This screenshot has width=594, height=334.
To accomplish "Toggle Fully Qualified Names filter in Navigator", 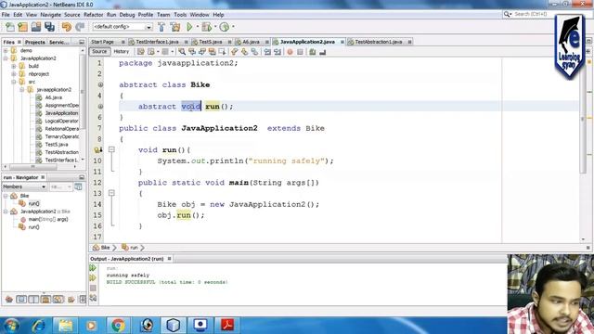I will point(71,300).
